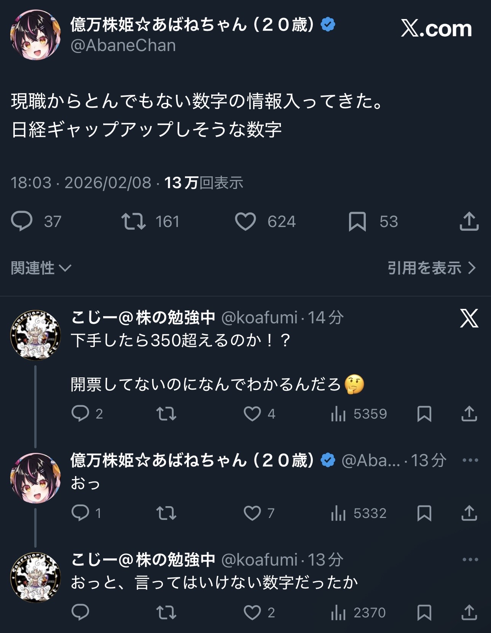
Task: Repost the おっ reply
Action: pyautogui.click(x=166, y=513)
